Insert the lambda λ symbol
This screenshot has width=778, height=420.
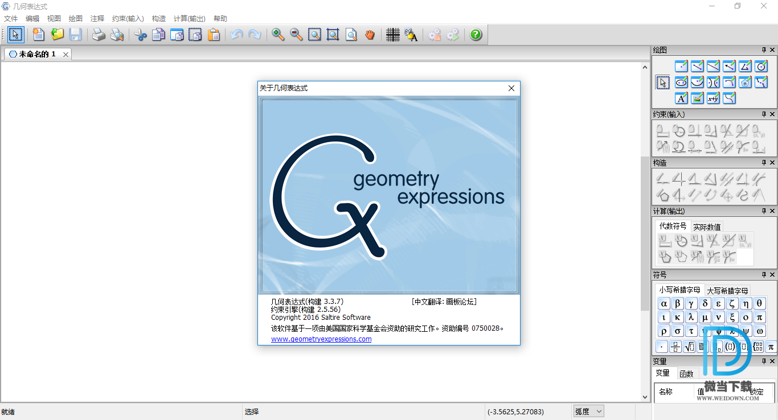tap(691, 317)
